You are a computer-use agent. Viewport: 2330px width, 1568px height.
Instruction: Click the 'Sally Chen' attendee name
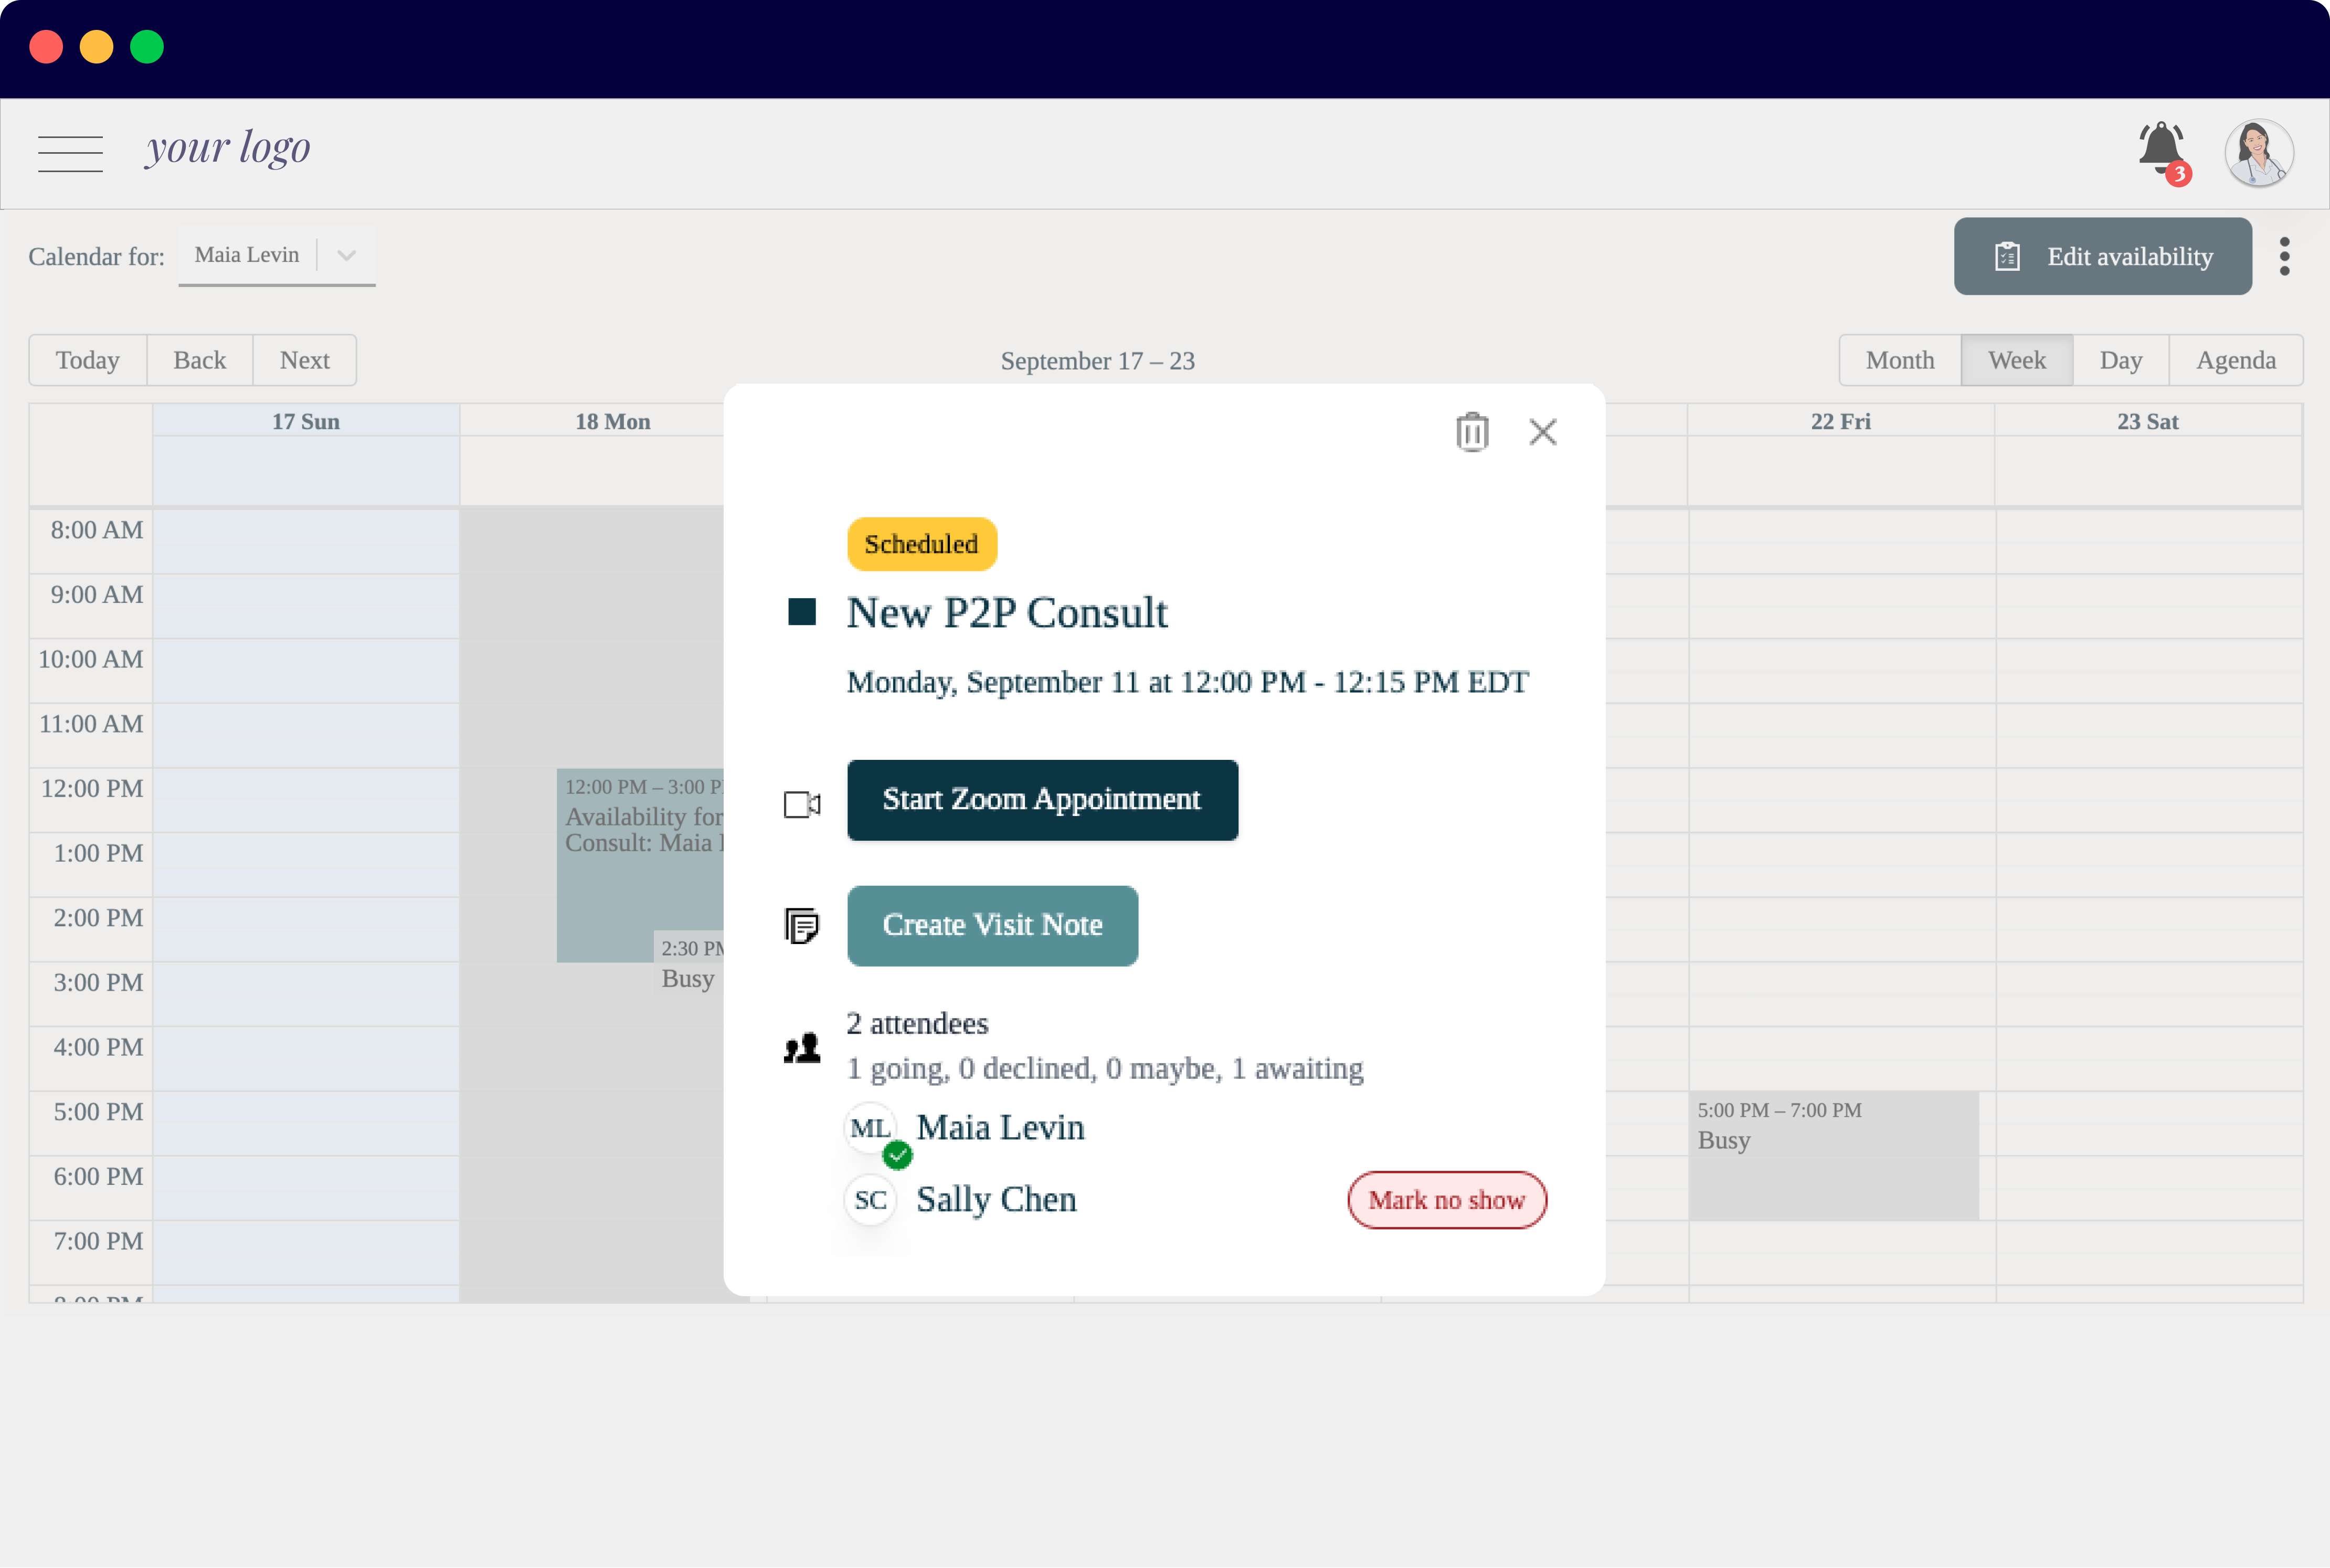(x=996, y=1200)
